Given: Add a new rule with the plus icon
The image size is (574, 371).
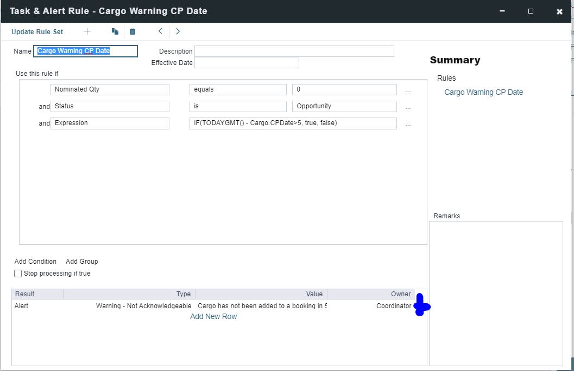Looking at the screenshot, I should (x=87, y=31).
